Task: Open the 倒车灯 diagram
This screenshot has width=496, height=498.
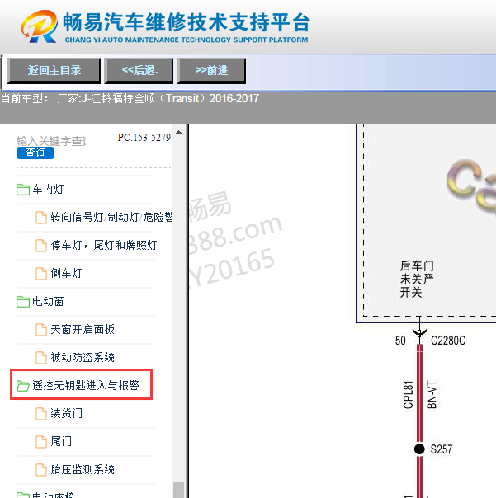Action: tap(66, 273)
